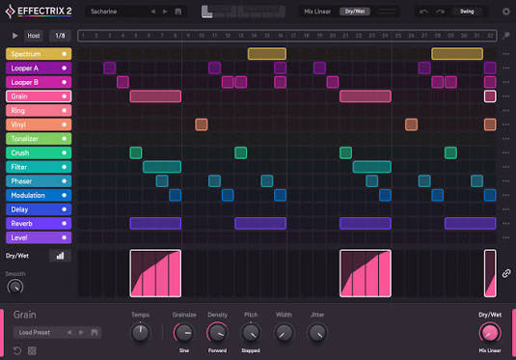Save Grain preset with disk icon
This screenshot has height=360, width=516.
coord(95,332)
